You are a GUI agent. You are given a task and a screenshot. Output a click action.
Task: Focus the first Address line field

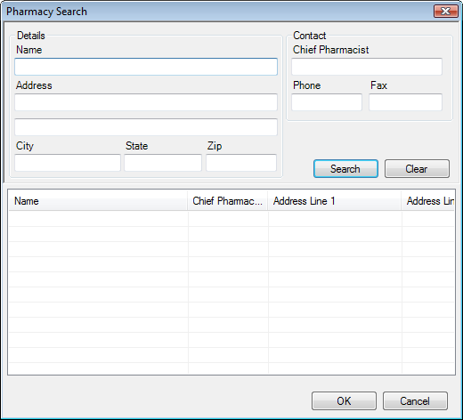(x=146, y=102)
